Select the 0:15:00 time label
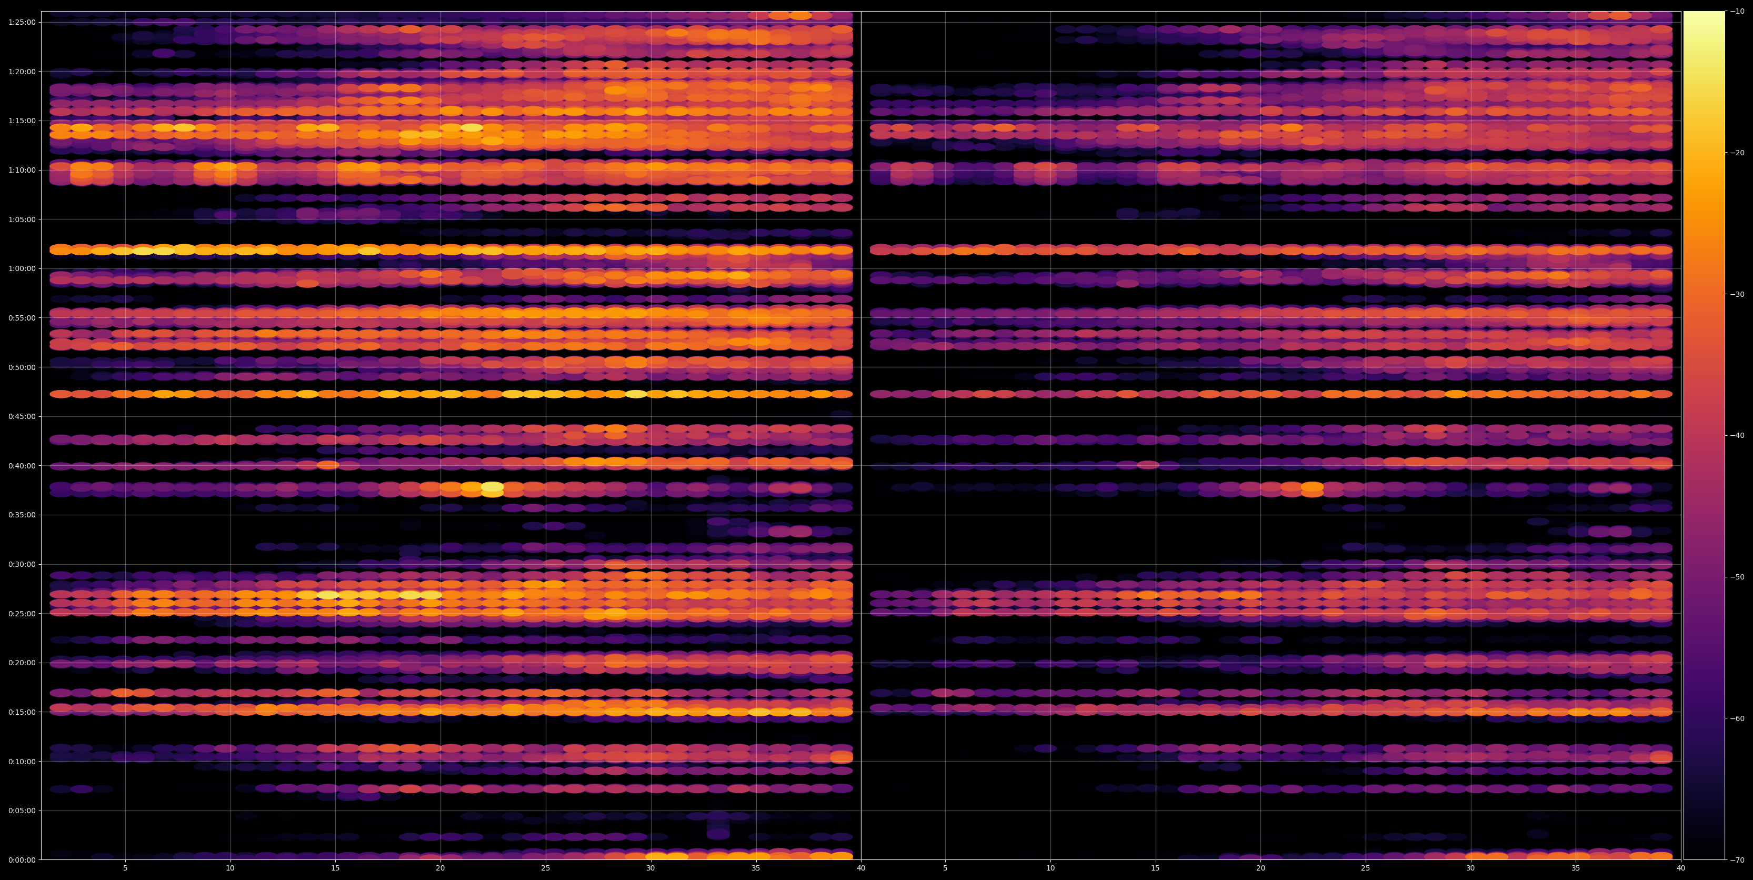Viewport: 1753px width, 880px height. point(23,712)
